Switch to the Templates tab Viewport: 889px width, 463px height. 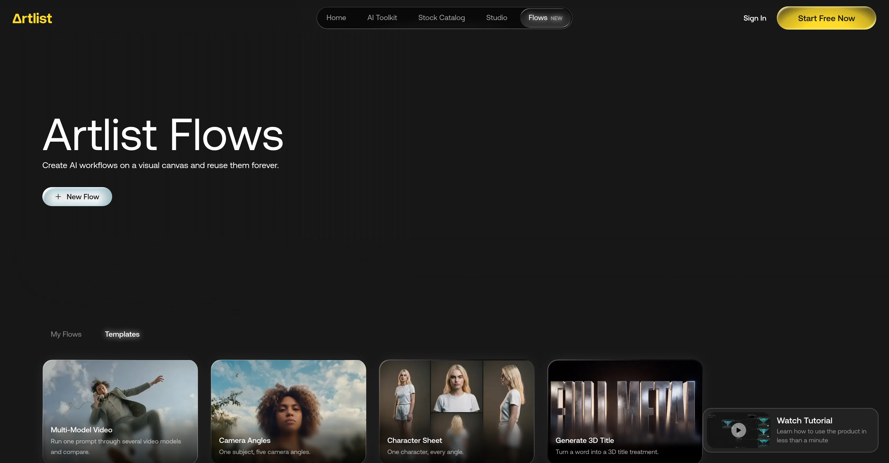[x=122, y=334]
